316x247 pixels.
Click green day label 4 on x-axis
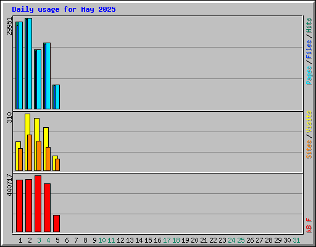(x=48, y=240)
